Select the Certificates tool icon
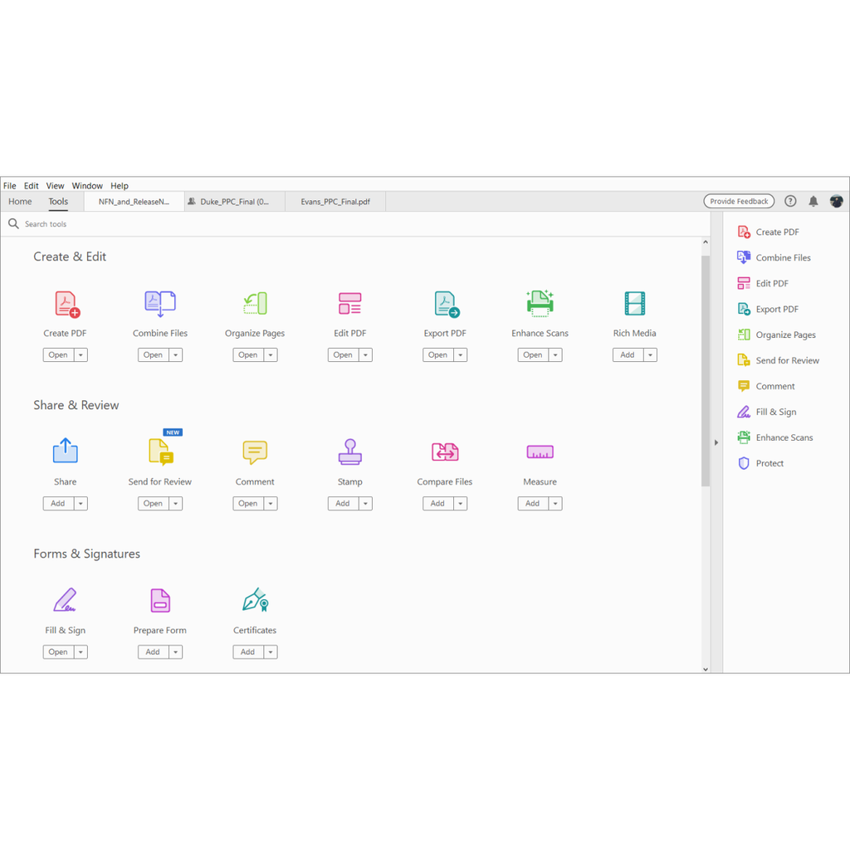The height and width of the screenshot is (850, 850). click(255, 600)
